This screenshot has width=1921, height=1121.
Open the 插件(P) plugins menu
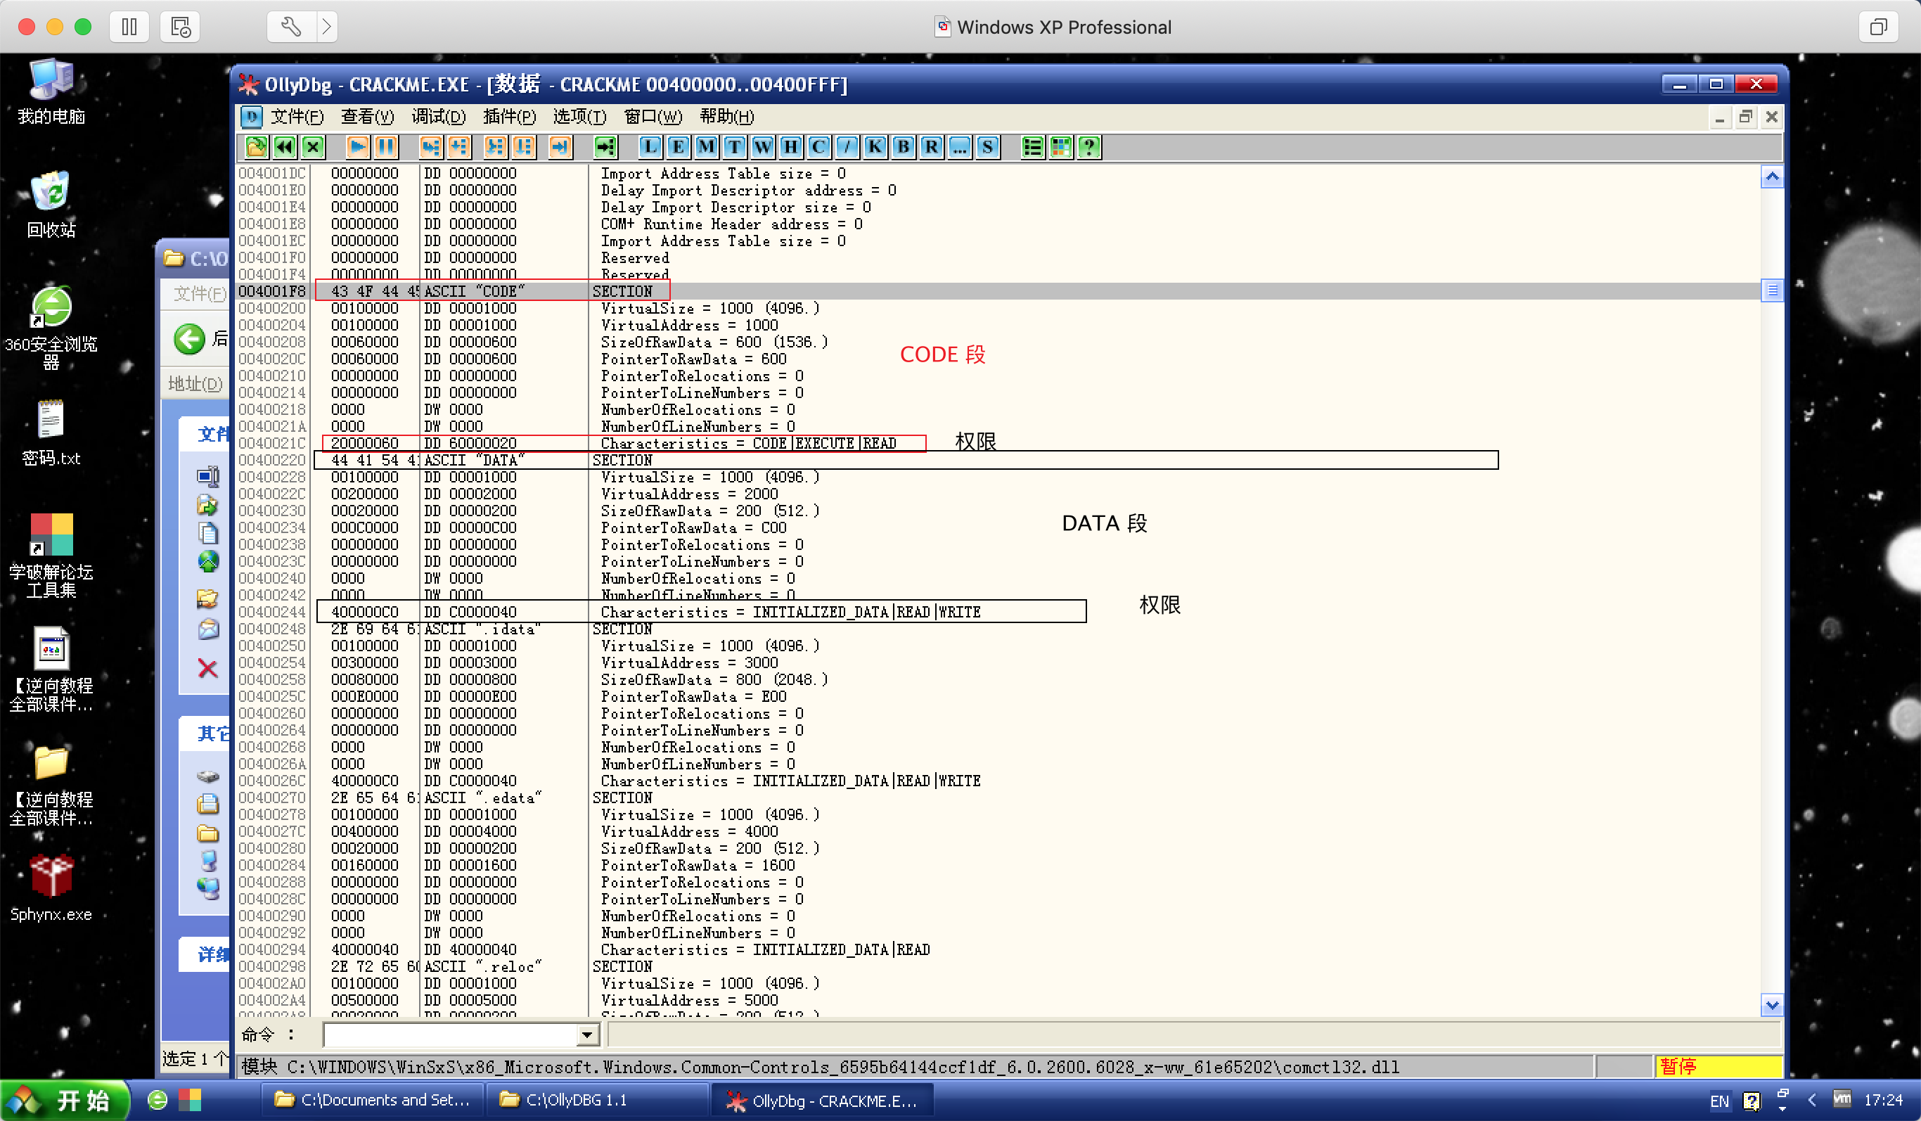(x=509, y=117)
